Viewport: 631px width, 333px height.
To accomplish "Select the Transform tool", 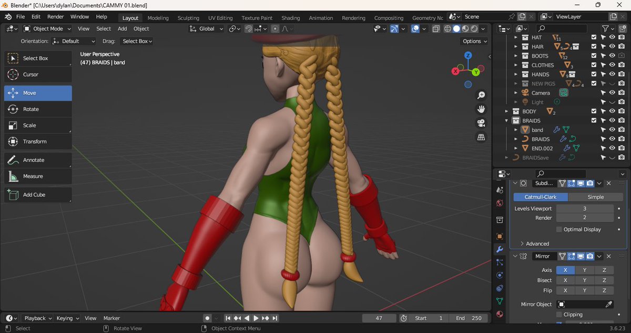I will pos(38,142).
